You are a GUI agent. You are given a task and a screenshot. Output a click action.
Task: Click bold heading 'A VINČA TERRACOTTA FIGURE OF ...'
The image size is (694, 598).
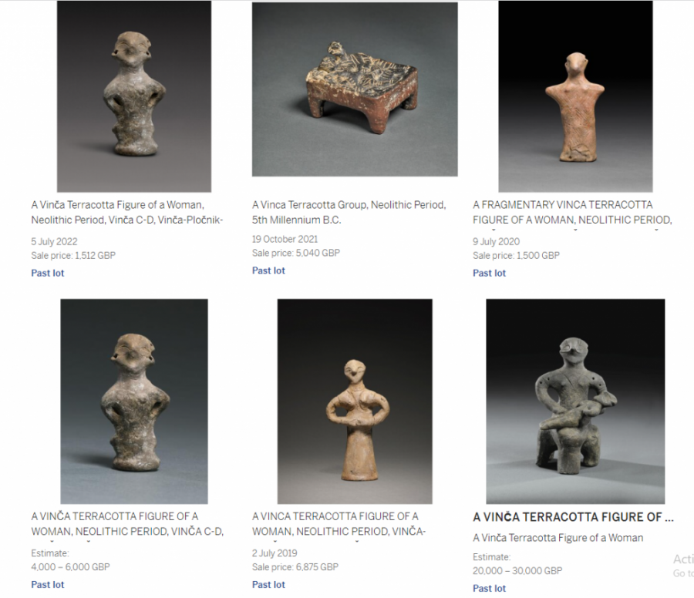pos(573,517)
